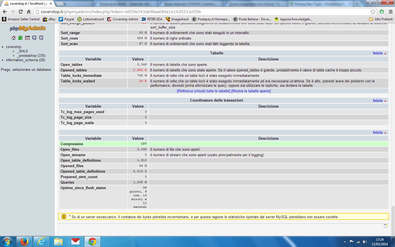Viewport: 395px width, 247px height.
Task: Open the _SHL0 database entry
Action: point(22,51)
